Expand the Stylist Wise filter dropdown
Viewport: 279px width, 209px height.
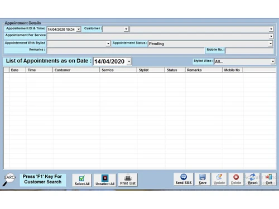[x=273, y=61]
